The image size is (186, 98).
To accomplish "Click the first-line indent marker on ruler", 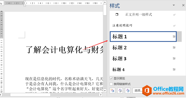I will (x=25, y=1).
